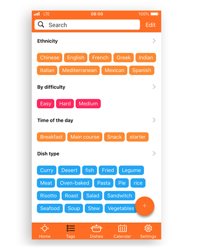Pick the Greek ethnicity tag
Screen dimensions: 199x251
point(123,58)
